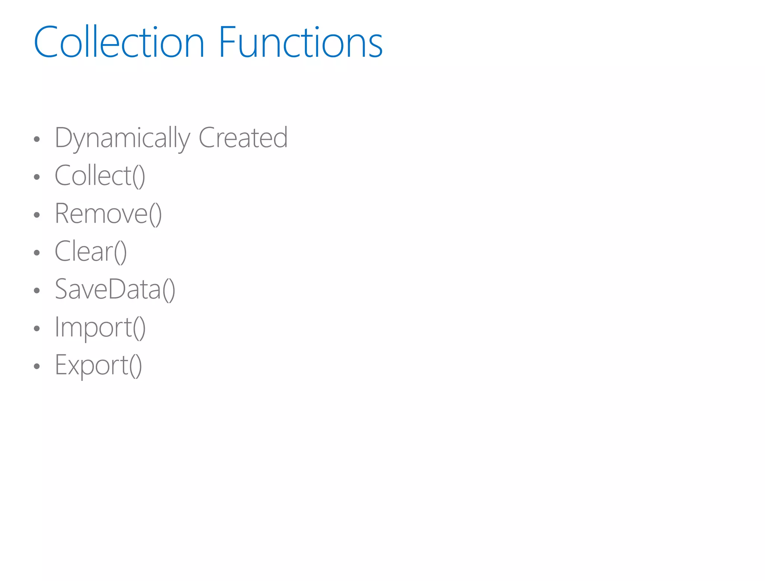Click the Clear() list item text
765x581 pixels.
(x=91, y=252)
